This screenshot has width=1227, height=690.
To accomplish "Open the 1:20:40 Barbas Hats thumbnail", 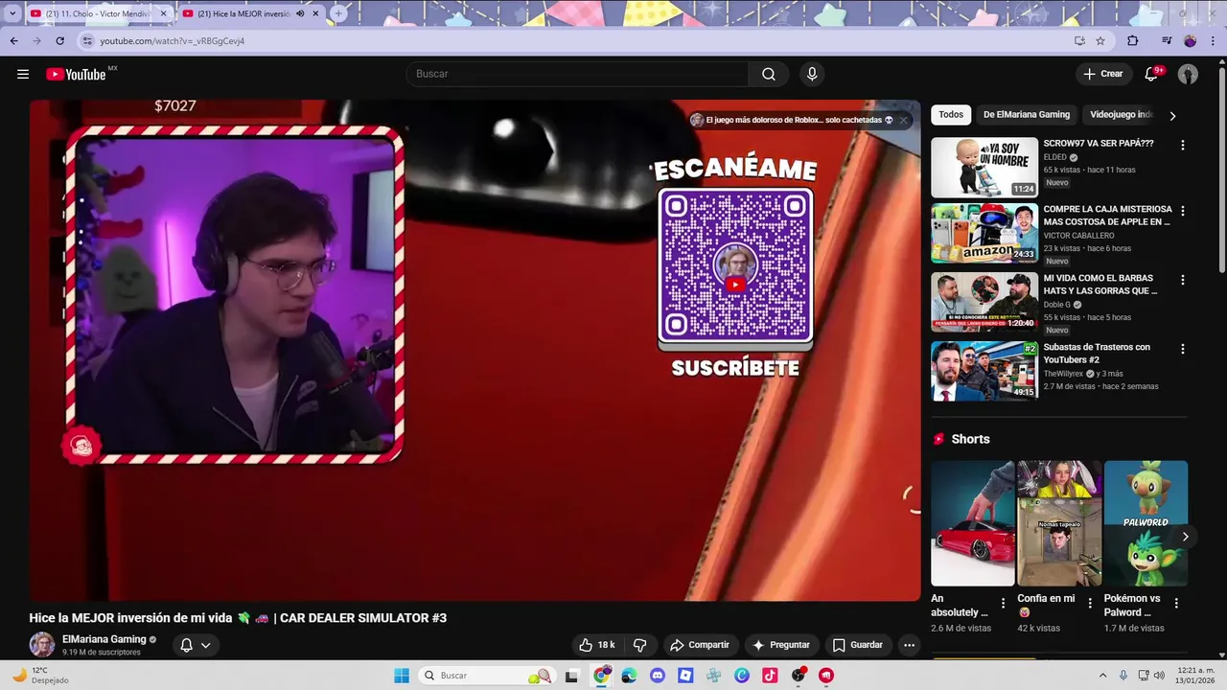I will pyautogui.click(x=984, y=302).
